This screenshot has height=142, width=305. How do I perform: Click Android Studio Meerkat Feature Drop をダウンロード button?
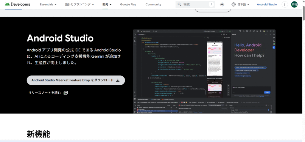pyautogui.click(x=76, y=80)
